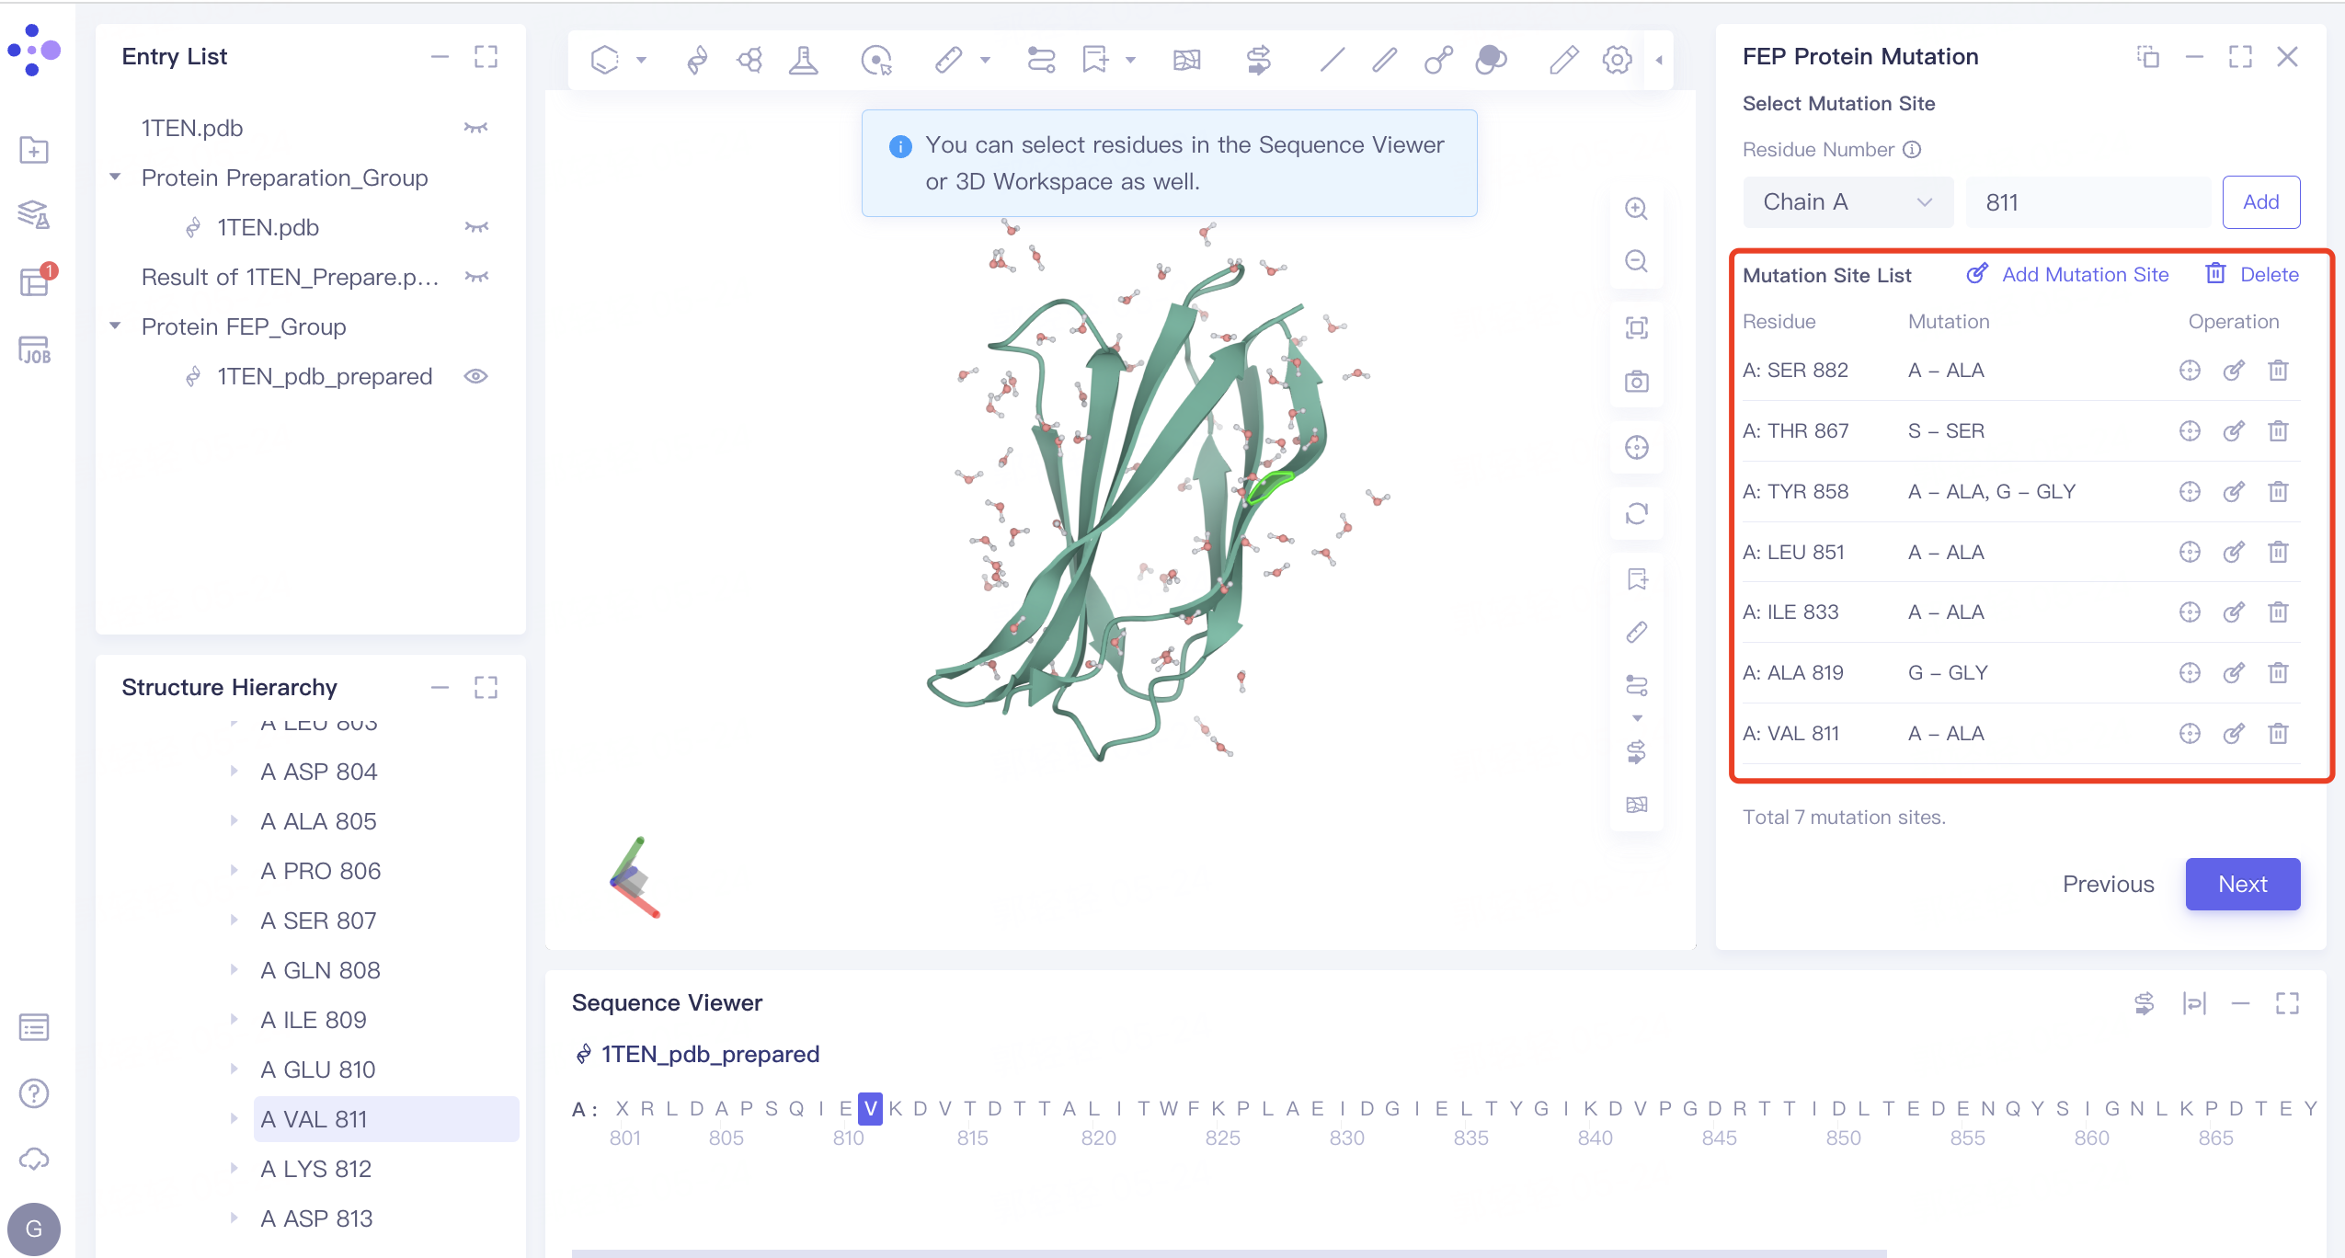Open the JOB panel in left sidebar
The height and width of the screenshot is (1258, 2345).
click(x=34, y=350)
